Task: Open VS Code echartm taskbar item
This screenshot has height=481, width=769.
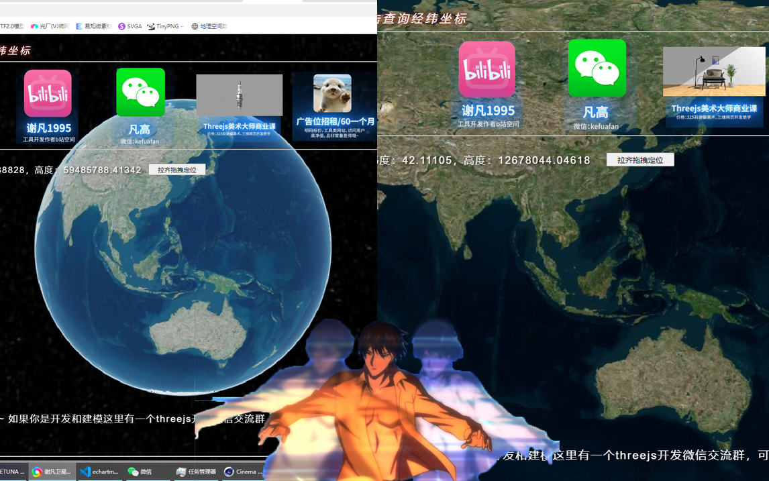Action: coord(99,472)
